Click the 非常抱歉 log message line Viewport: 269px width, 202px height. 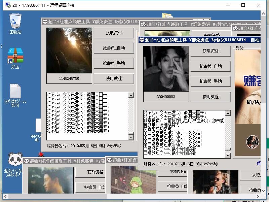click(x=184, y=123)
